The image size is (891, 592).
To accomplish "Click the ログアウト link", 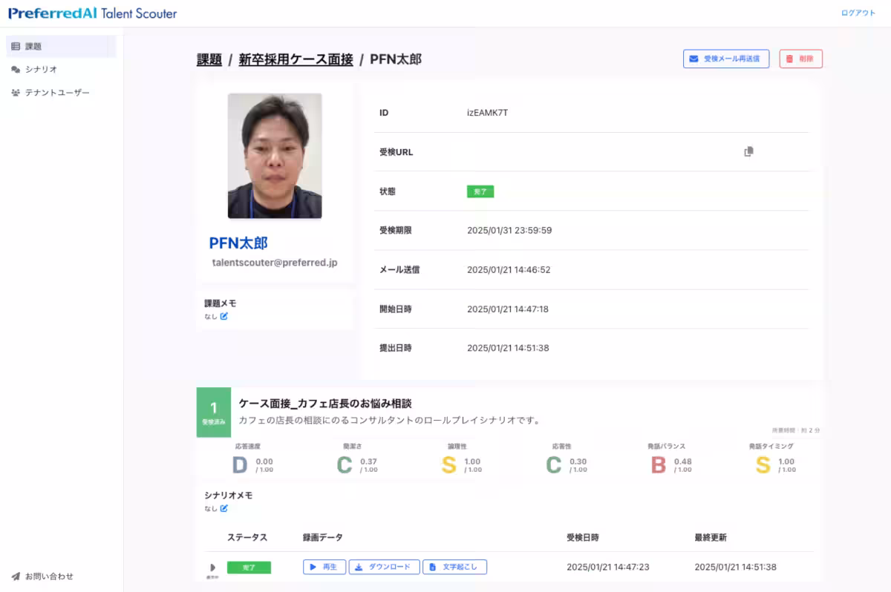I will coord(856,13).
